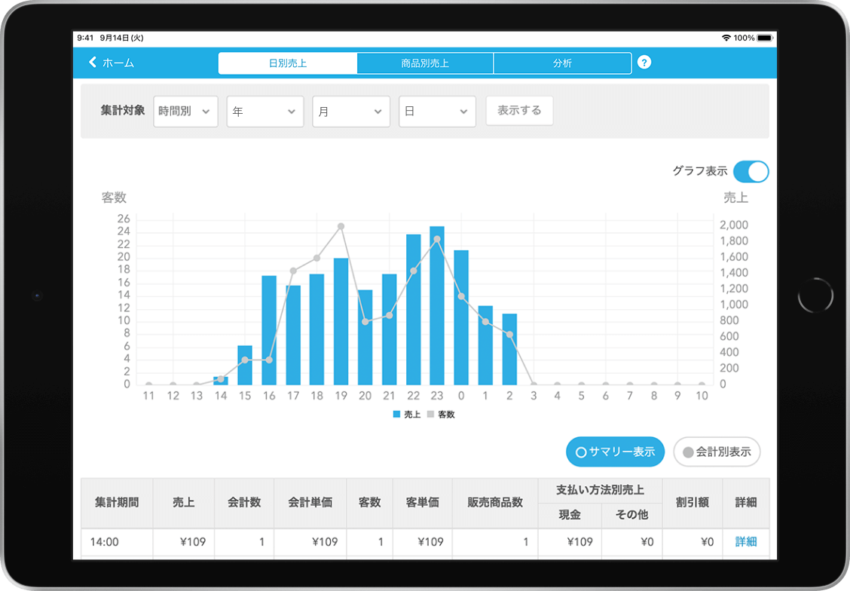Open the 詳細 link for the 14:00 row
850x591 pixels.
point(746,542)
